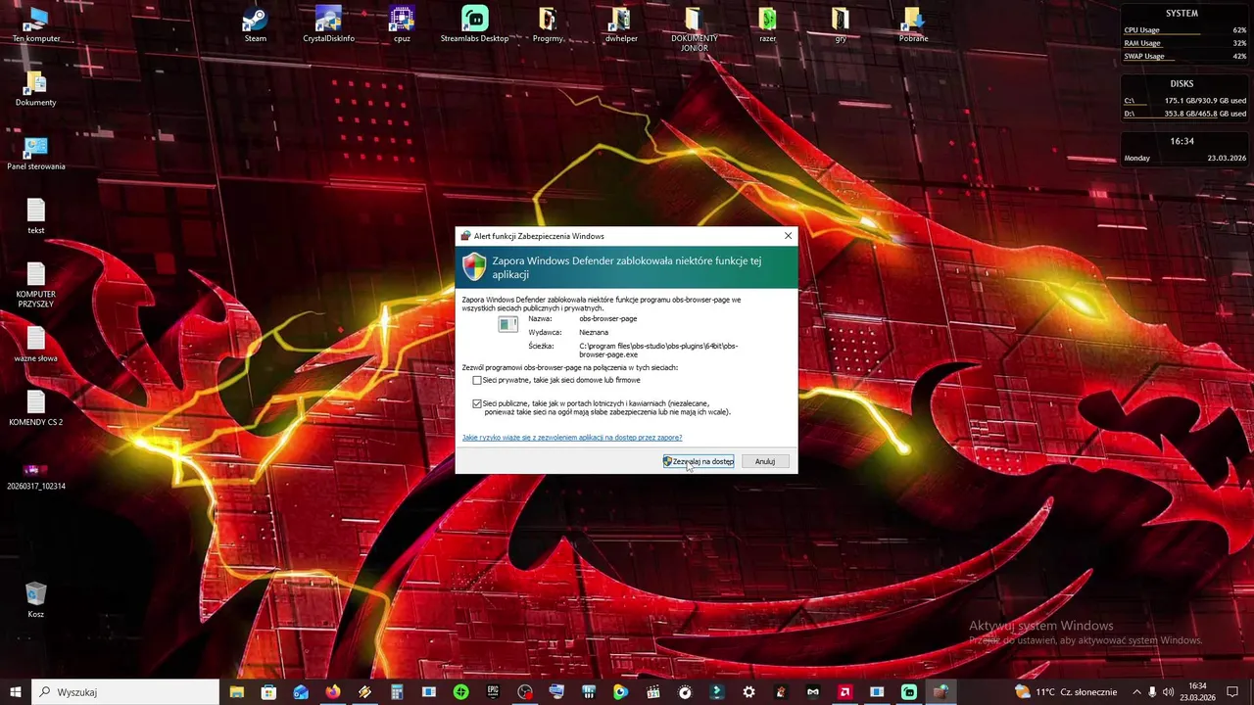Select the KOMENDY CS 2 file
This screenshot has width=1254, height=705.
click(x=36, y=408)
